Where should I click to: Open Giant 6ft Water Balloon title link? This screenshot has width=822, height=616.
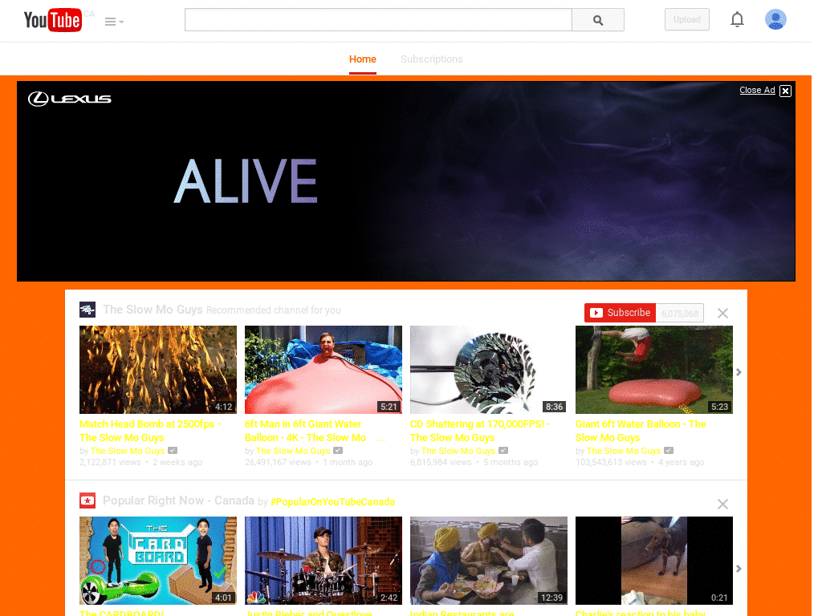pos(641,431)
